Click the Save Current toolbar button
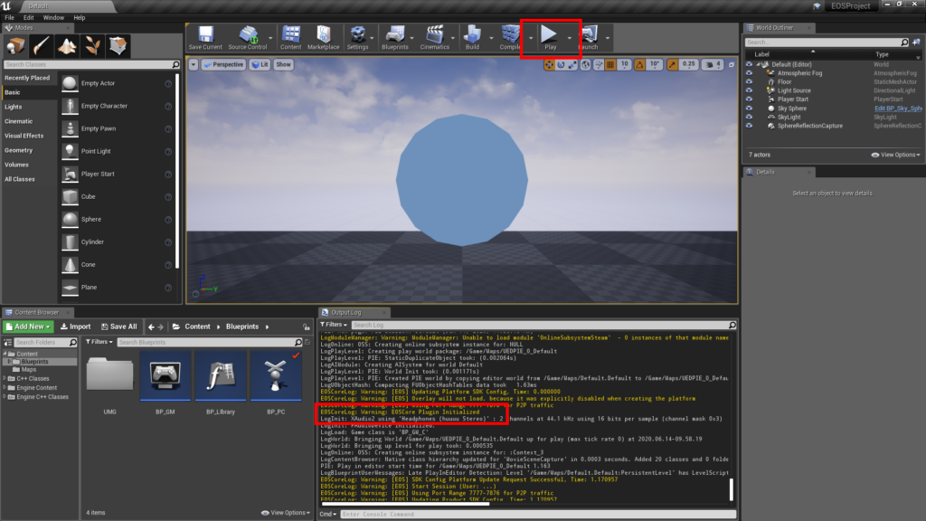The height and width of the screenshot is (521, 926). (205, 38)
